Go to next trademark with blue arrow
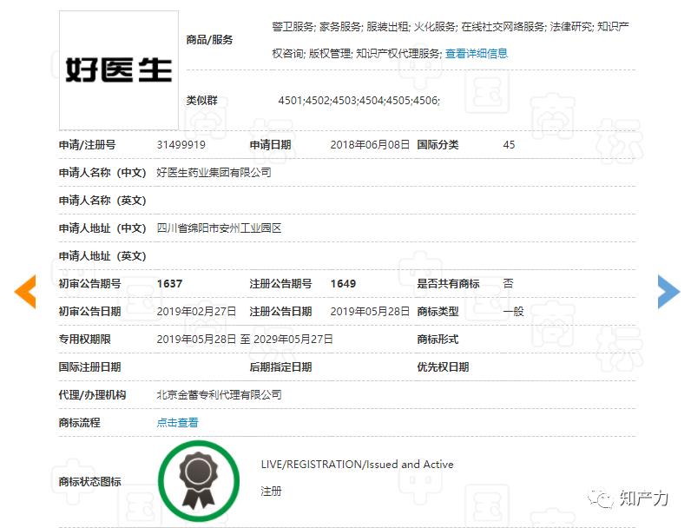Viewport: 691px width, 528px height. point(668,292)
